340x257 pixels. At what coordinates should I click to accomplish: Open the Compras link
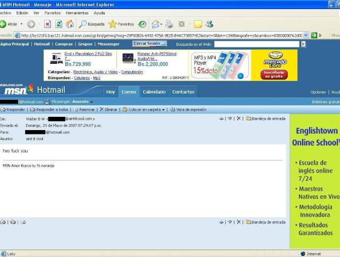tap(64, 44)
